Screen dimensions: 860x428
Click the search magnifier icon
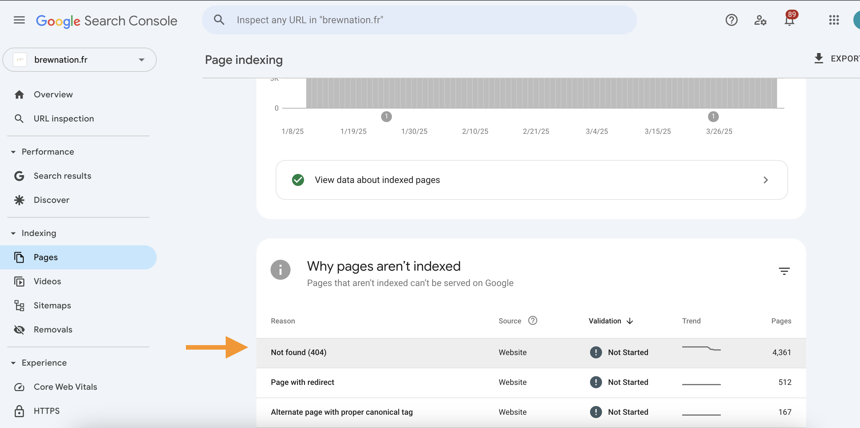pyautogui.click(x=219, y=20)
